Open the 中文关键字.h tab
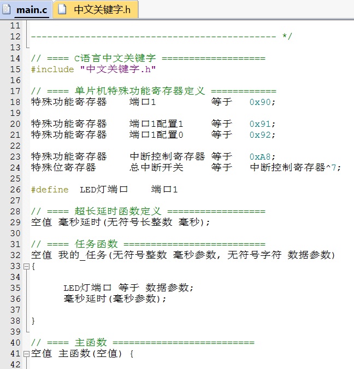 [96, 10]
